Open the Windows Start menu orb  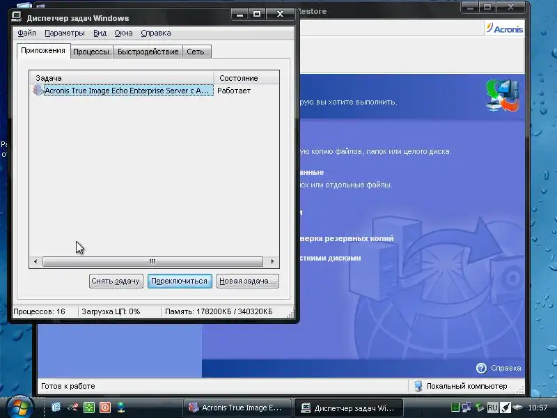(x=20, y=408)
